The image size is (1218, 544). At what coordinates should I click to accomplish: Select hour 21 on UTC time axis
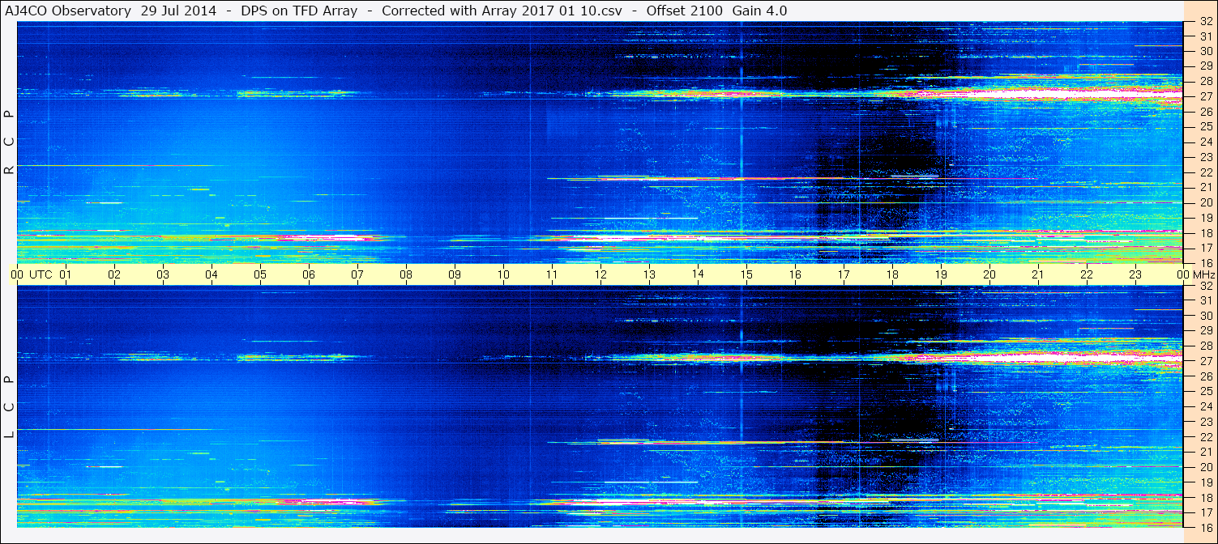1038,274
